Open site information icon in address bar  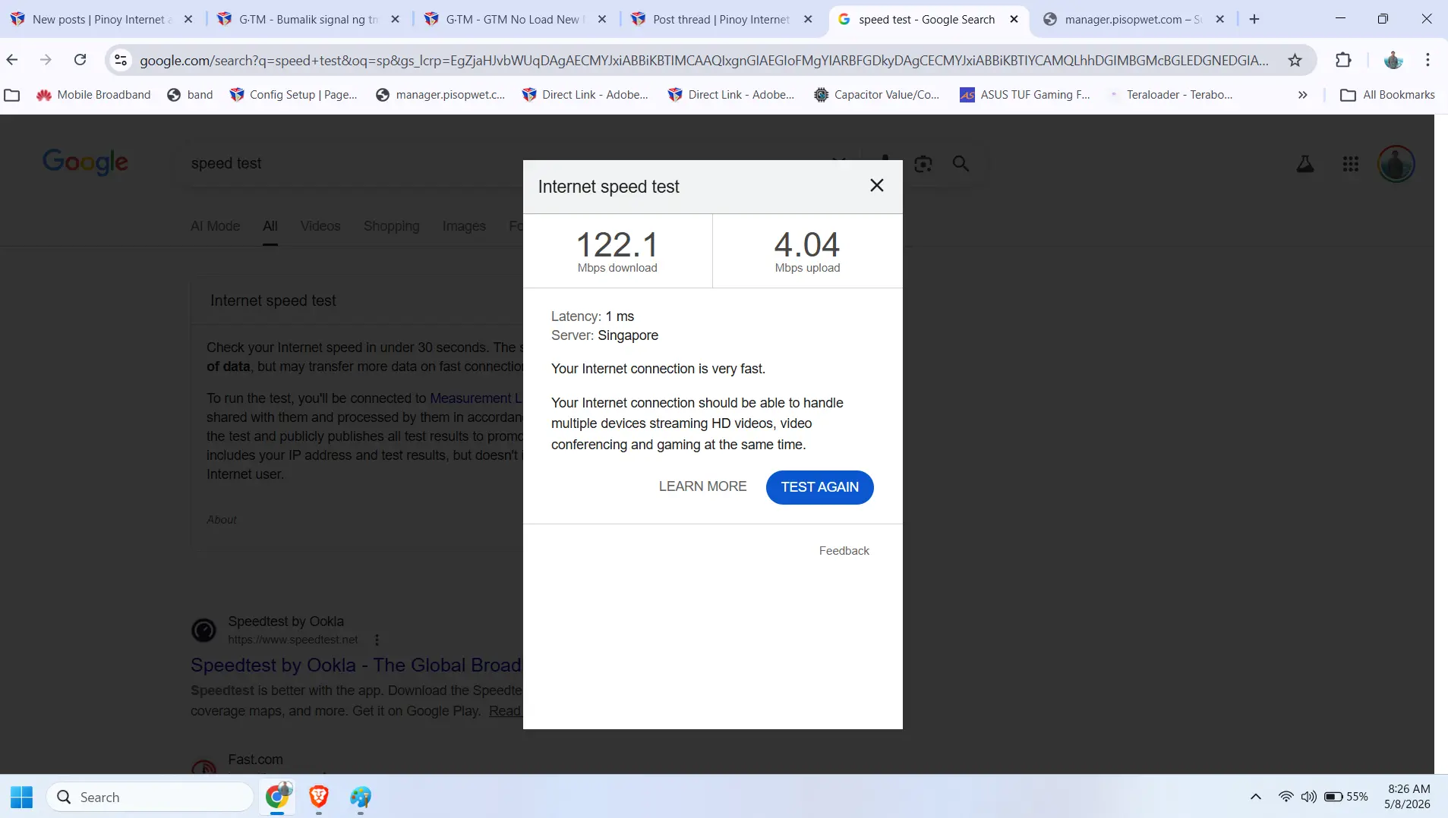[x=120, y=60]
